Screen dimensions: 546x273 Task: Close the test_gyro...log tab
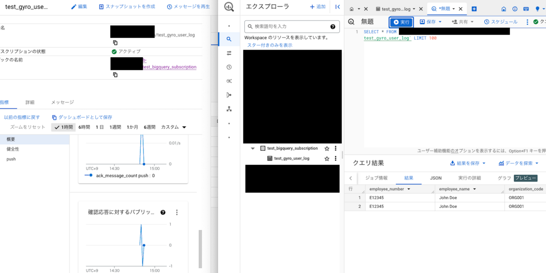[421, 9]
